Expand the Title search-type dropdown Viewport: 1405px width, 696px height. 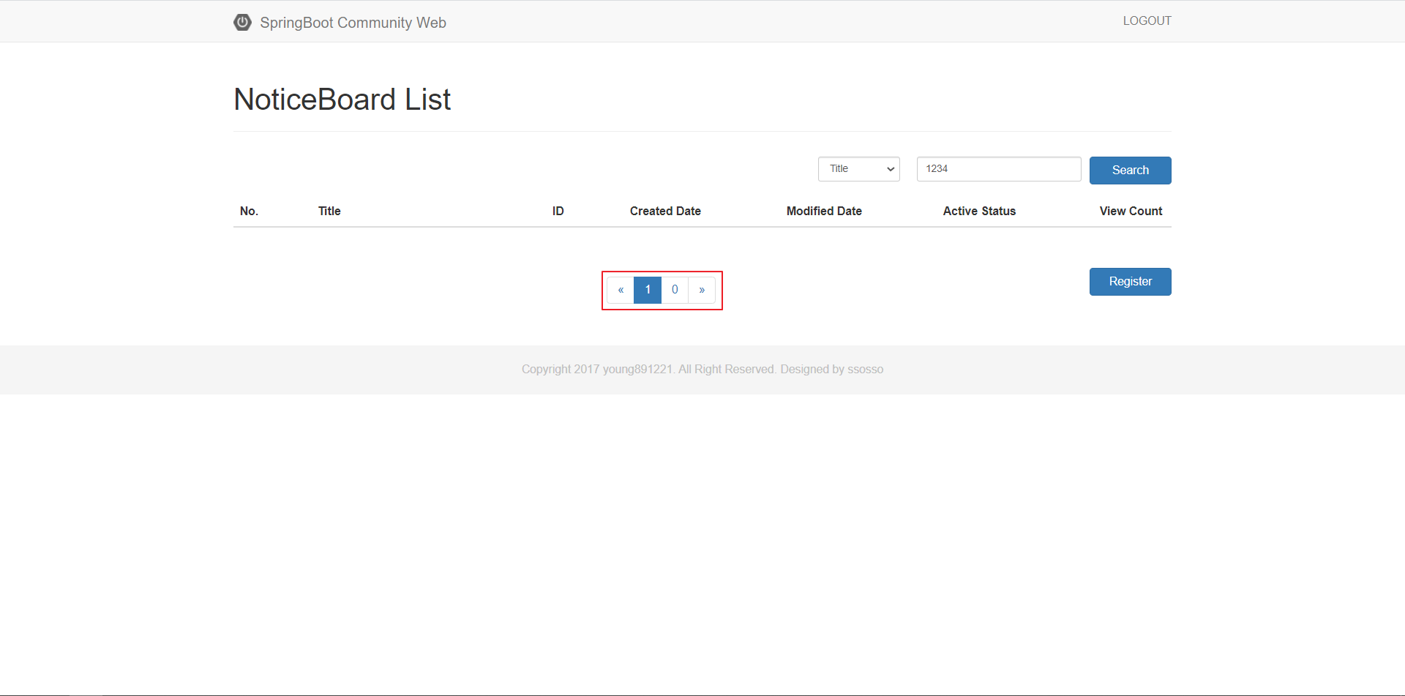(x=858, y=169)
